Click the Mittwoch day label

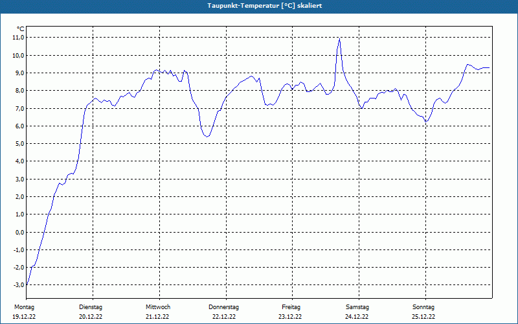click(x=158, y=307)
